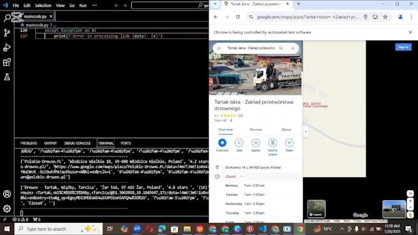Switch to the PORTS panel tab
The image size is (418, 235).
tap(125, 143)
